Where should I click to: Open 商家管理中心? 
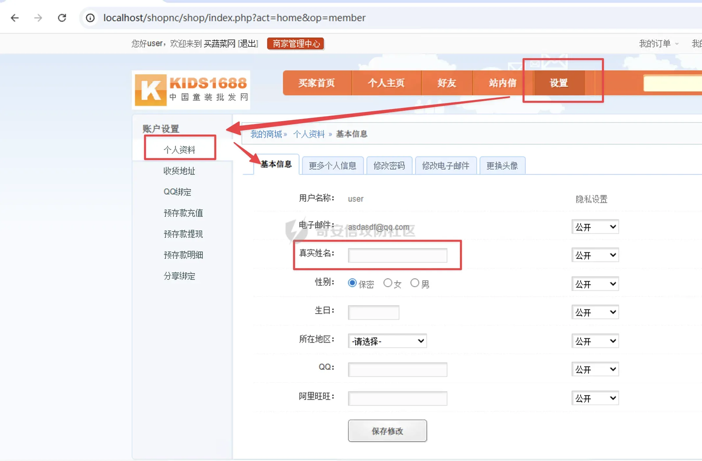[x=295, y=43]
